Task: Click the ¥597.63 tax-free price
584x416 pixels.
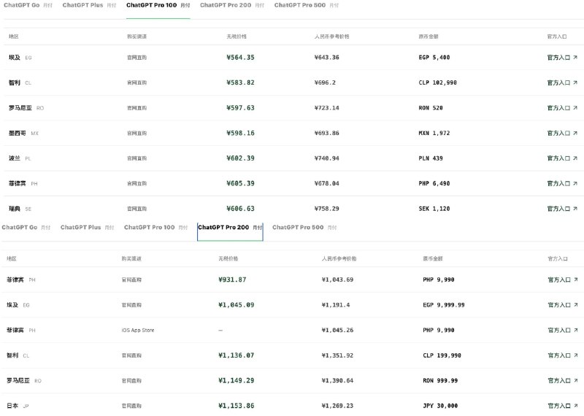Action: pyautogui.click(x=240, y=108)
